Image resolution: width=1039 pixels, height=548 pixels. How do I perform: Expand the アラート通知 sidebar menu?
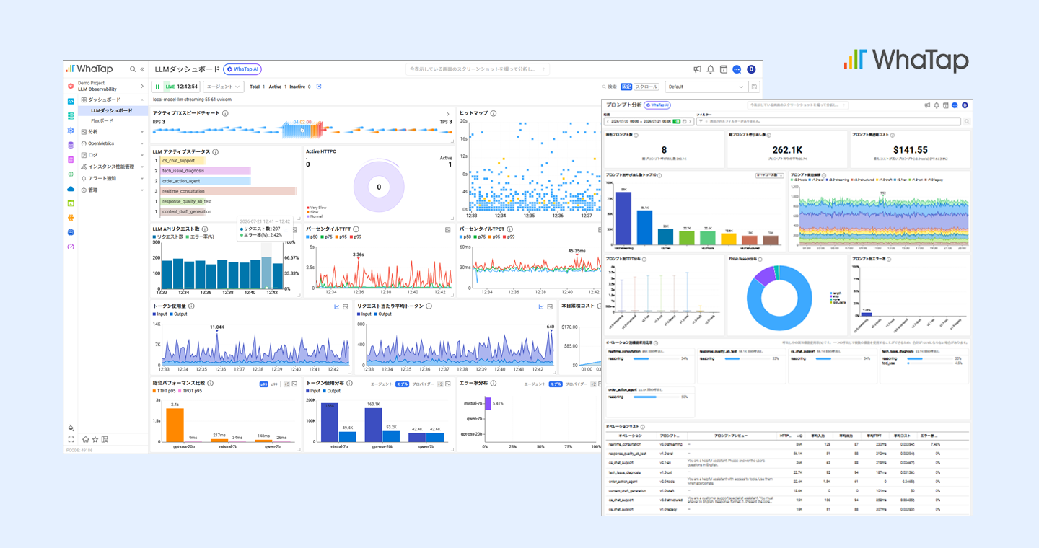click(112, 178)
